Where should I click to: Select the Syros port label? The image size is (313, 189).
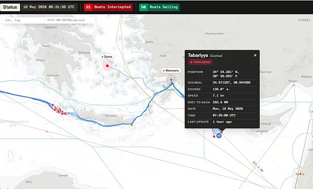pos(108,57)
